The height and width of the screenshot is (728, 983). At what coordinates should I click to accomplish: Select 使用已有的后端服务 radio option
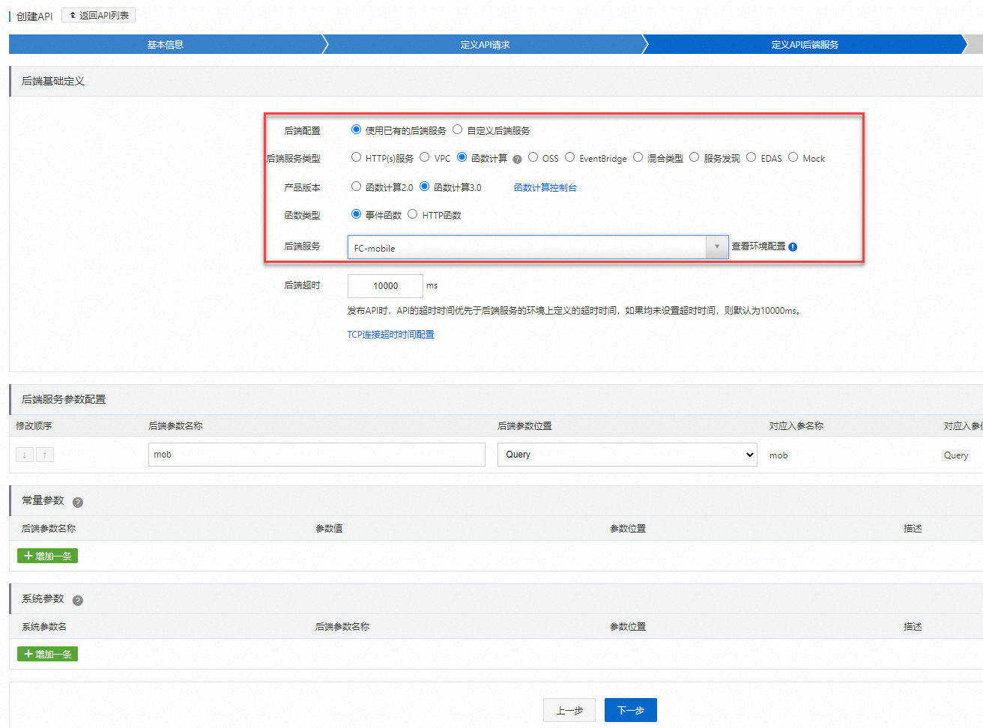pyautogui.click(x=356, y=130)
